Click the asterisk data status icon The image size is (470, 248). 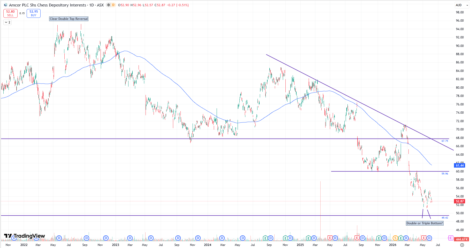pos(109,5)
